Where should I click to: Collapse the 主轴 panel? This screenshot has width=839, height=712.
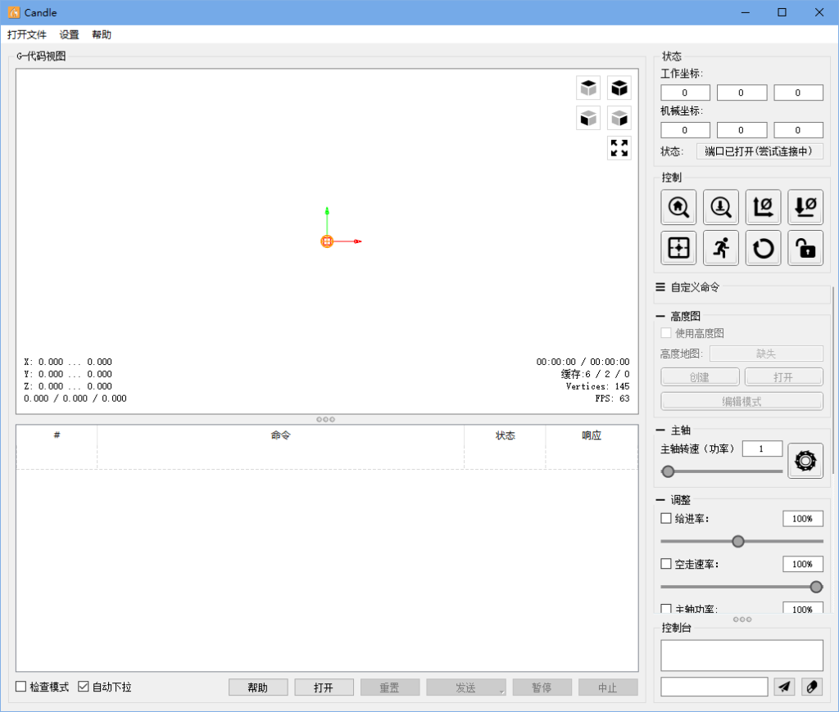tap(660, 430)
